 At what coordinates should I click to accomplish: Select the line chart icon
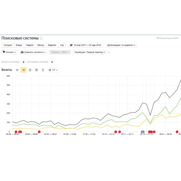click(24, 70)
